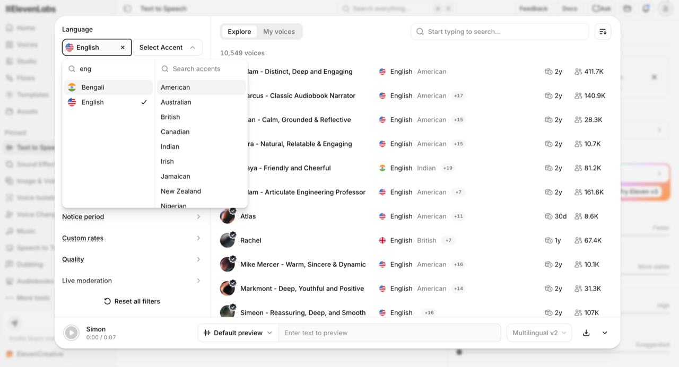Expand the Live moderation filter
The height and width of the screenshot is (367, 679).
tap(132, 281)
